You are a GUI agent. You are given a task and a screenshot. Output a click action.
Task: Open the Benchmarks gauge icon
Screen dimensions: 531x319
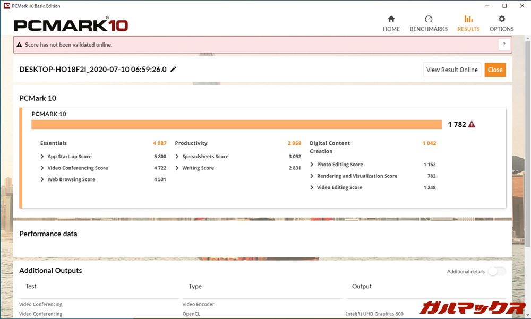click(x=429, y=20)
